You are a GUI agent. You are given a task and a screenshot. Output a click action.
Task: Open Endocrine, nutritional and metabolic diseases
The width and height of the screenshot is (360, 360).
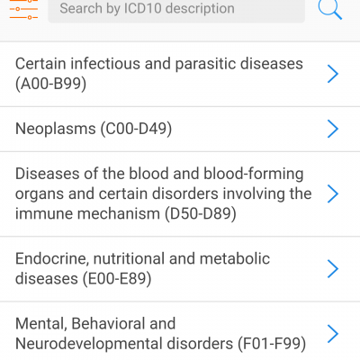tap(180, 269)
